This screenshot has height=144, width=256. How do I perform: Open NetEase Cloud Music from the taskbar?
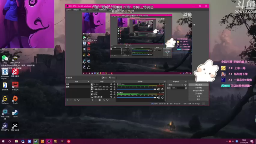[x=68, y=141]
